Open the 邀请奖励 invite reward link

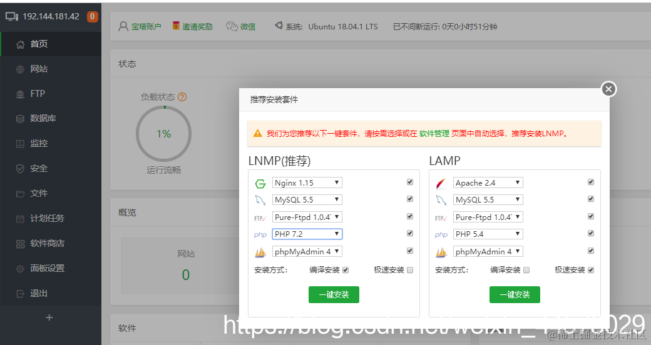198,26
